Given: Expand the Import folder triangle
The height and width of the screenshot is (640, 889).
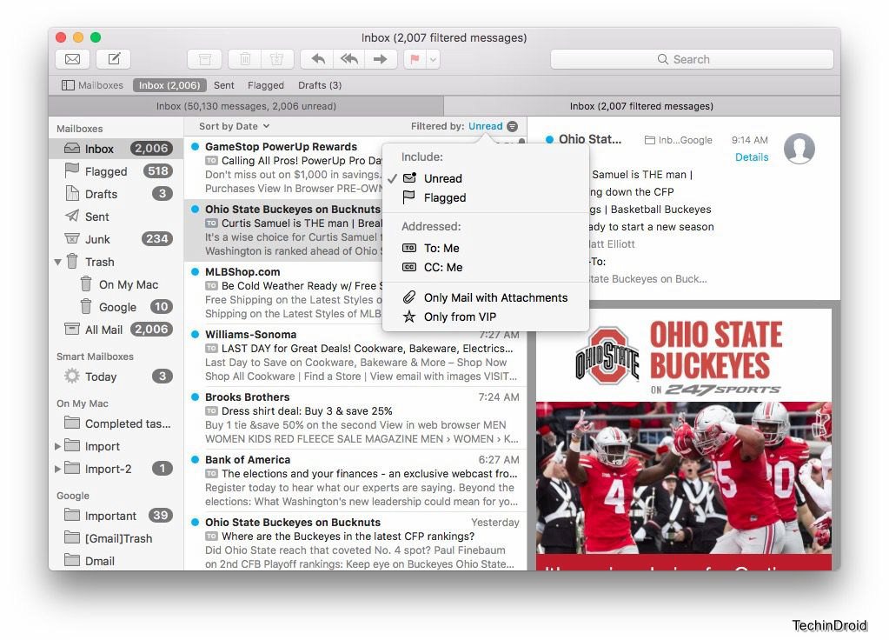Looking at the screenshot, I should point(57,447).
